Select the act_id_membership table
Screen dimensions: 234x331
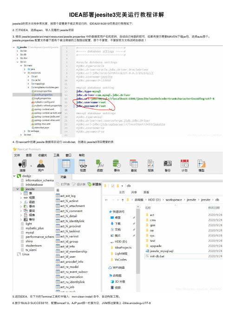point(71,252)
